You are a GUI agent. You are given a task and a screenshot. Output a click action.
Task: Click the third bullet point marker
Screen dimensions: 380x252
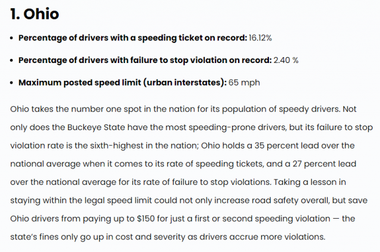coord(12,83)
